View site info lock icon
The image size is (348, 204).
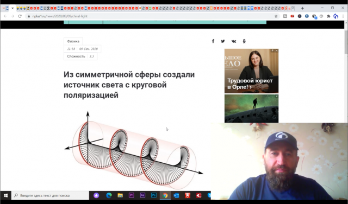[x=29, y=16]
